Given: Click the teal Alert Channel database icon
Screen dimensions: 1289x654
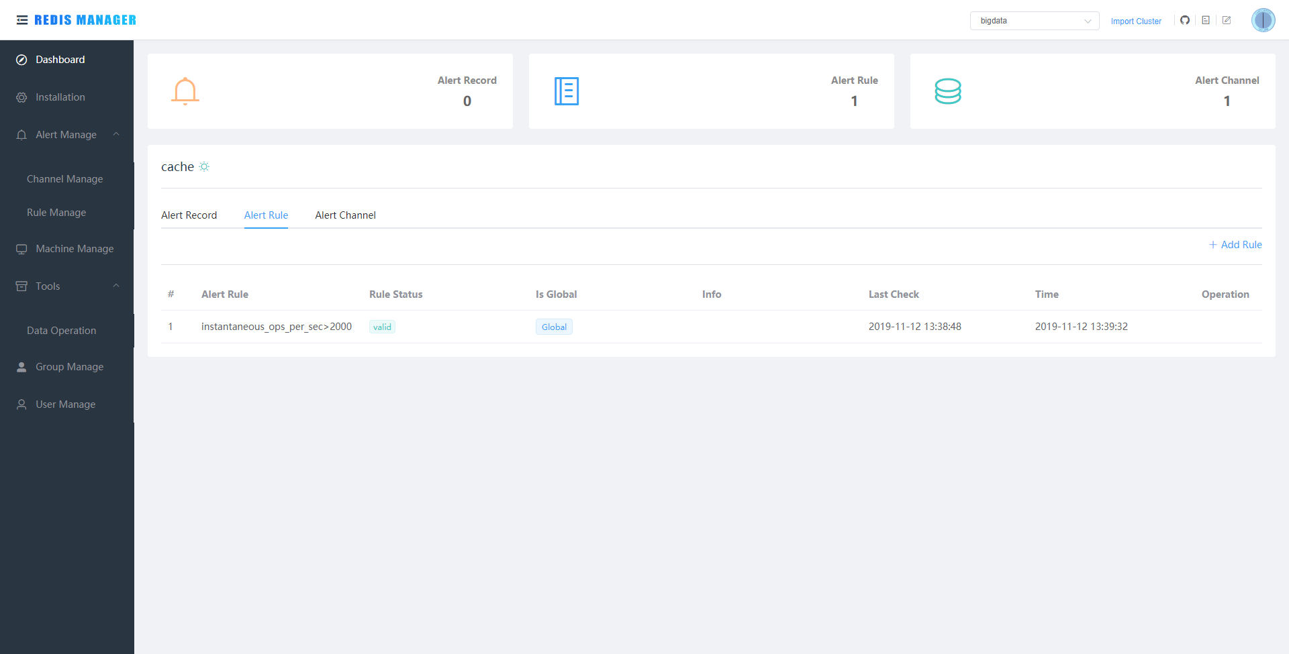Looking at the screenshot, I should (948, 91).
